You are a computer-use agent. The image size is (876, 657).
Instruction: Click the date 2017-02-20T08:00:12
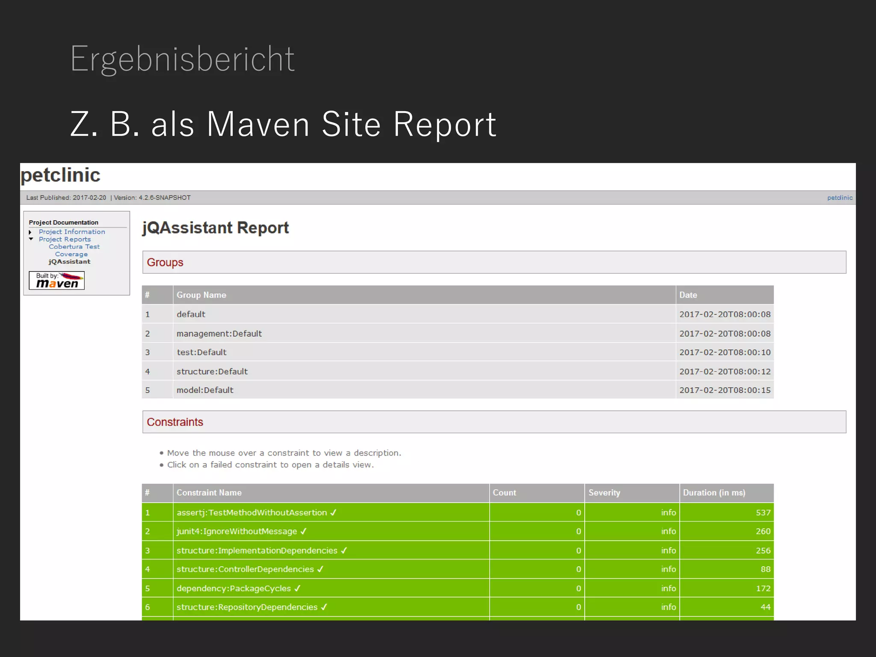(x=725, y=372)
